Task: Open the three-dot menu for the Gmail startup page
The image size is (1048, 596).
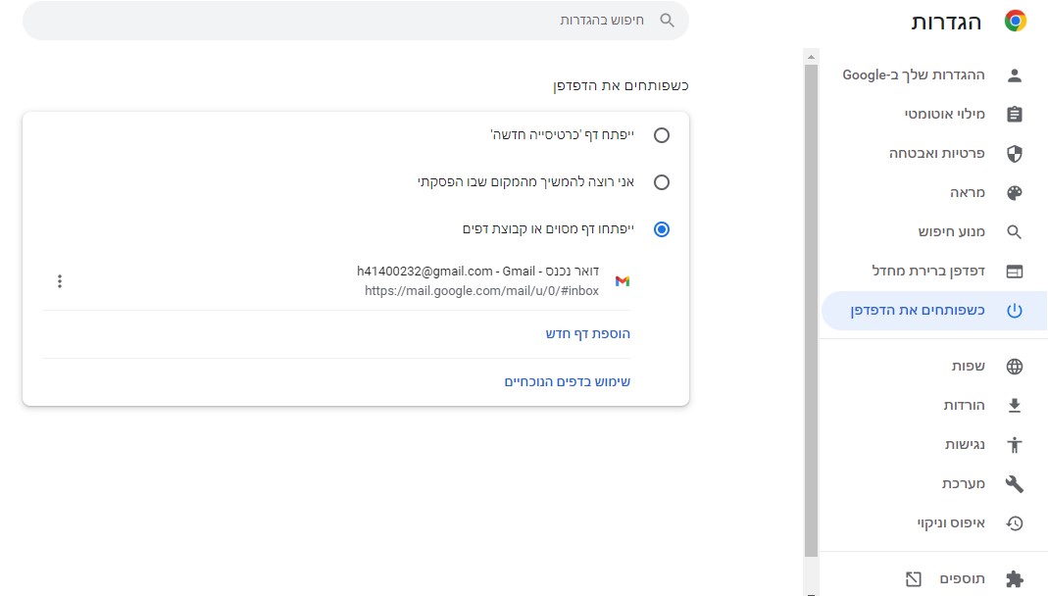Action: coord(60,280)
